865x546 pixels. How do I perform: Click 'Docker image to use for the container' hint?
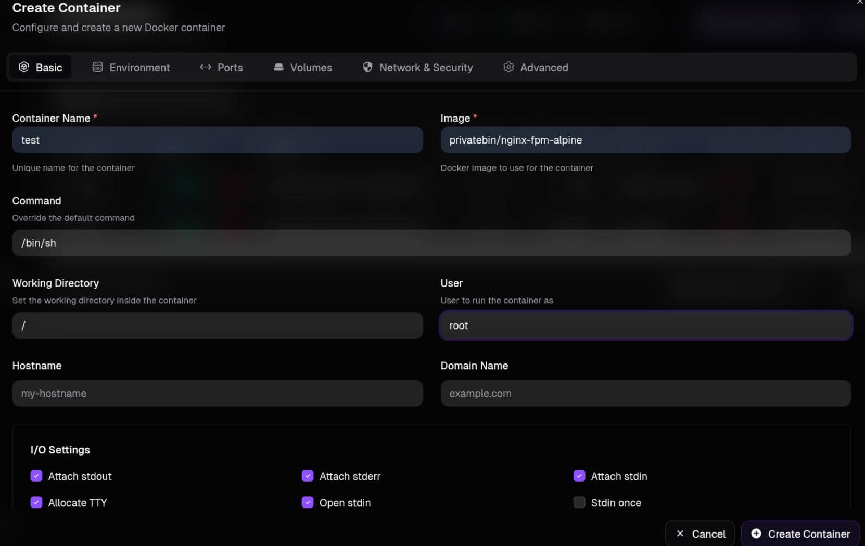pyautogui.click(x=517, y=168)
